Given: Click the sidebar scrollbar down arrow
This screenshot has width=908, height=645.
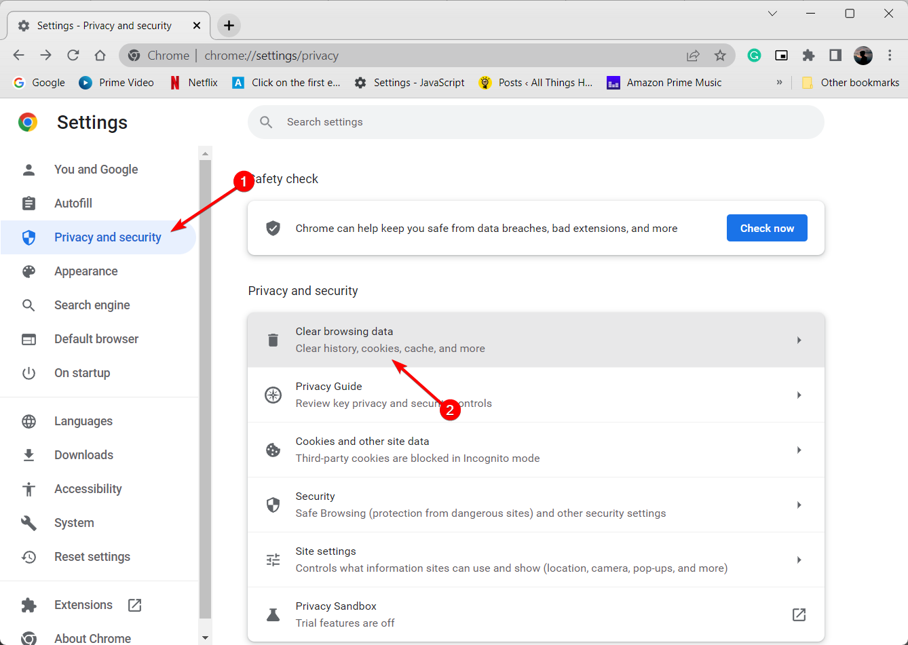Looking at the screenshot, I should [x=206, y=638].
